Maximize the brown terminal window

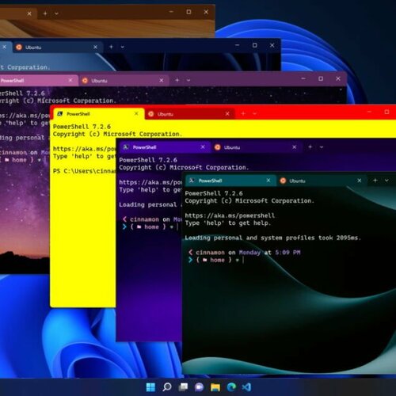coord(188,12)
